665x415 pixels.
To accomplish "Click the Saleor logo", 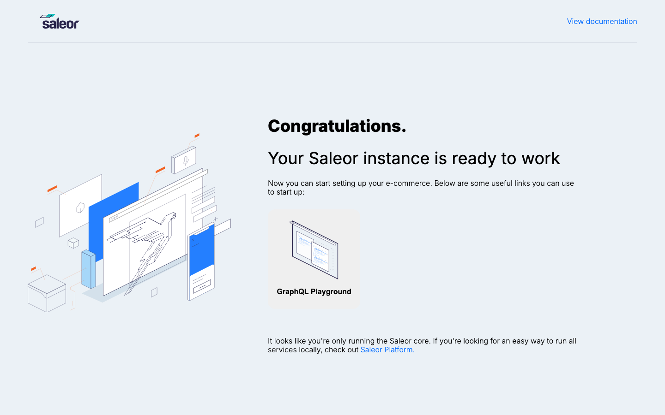I will click(60, 21).
